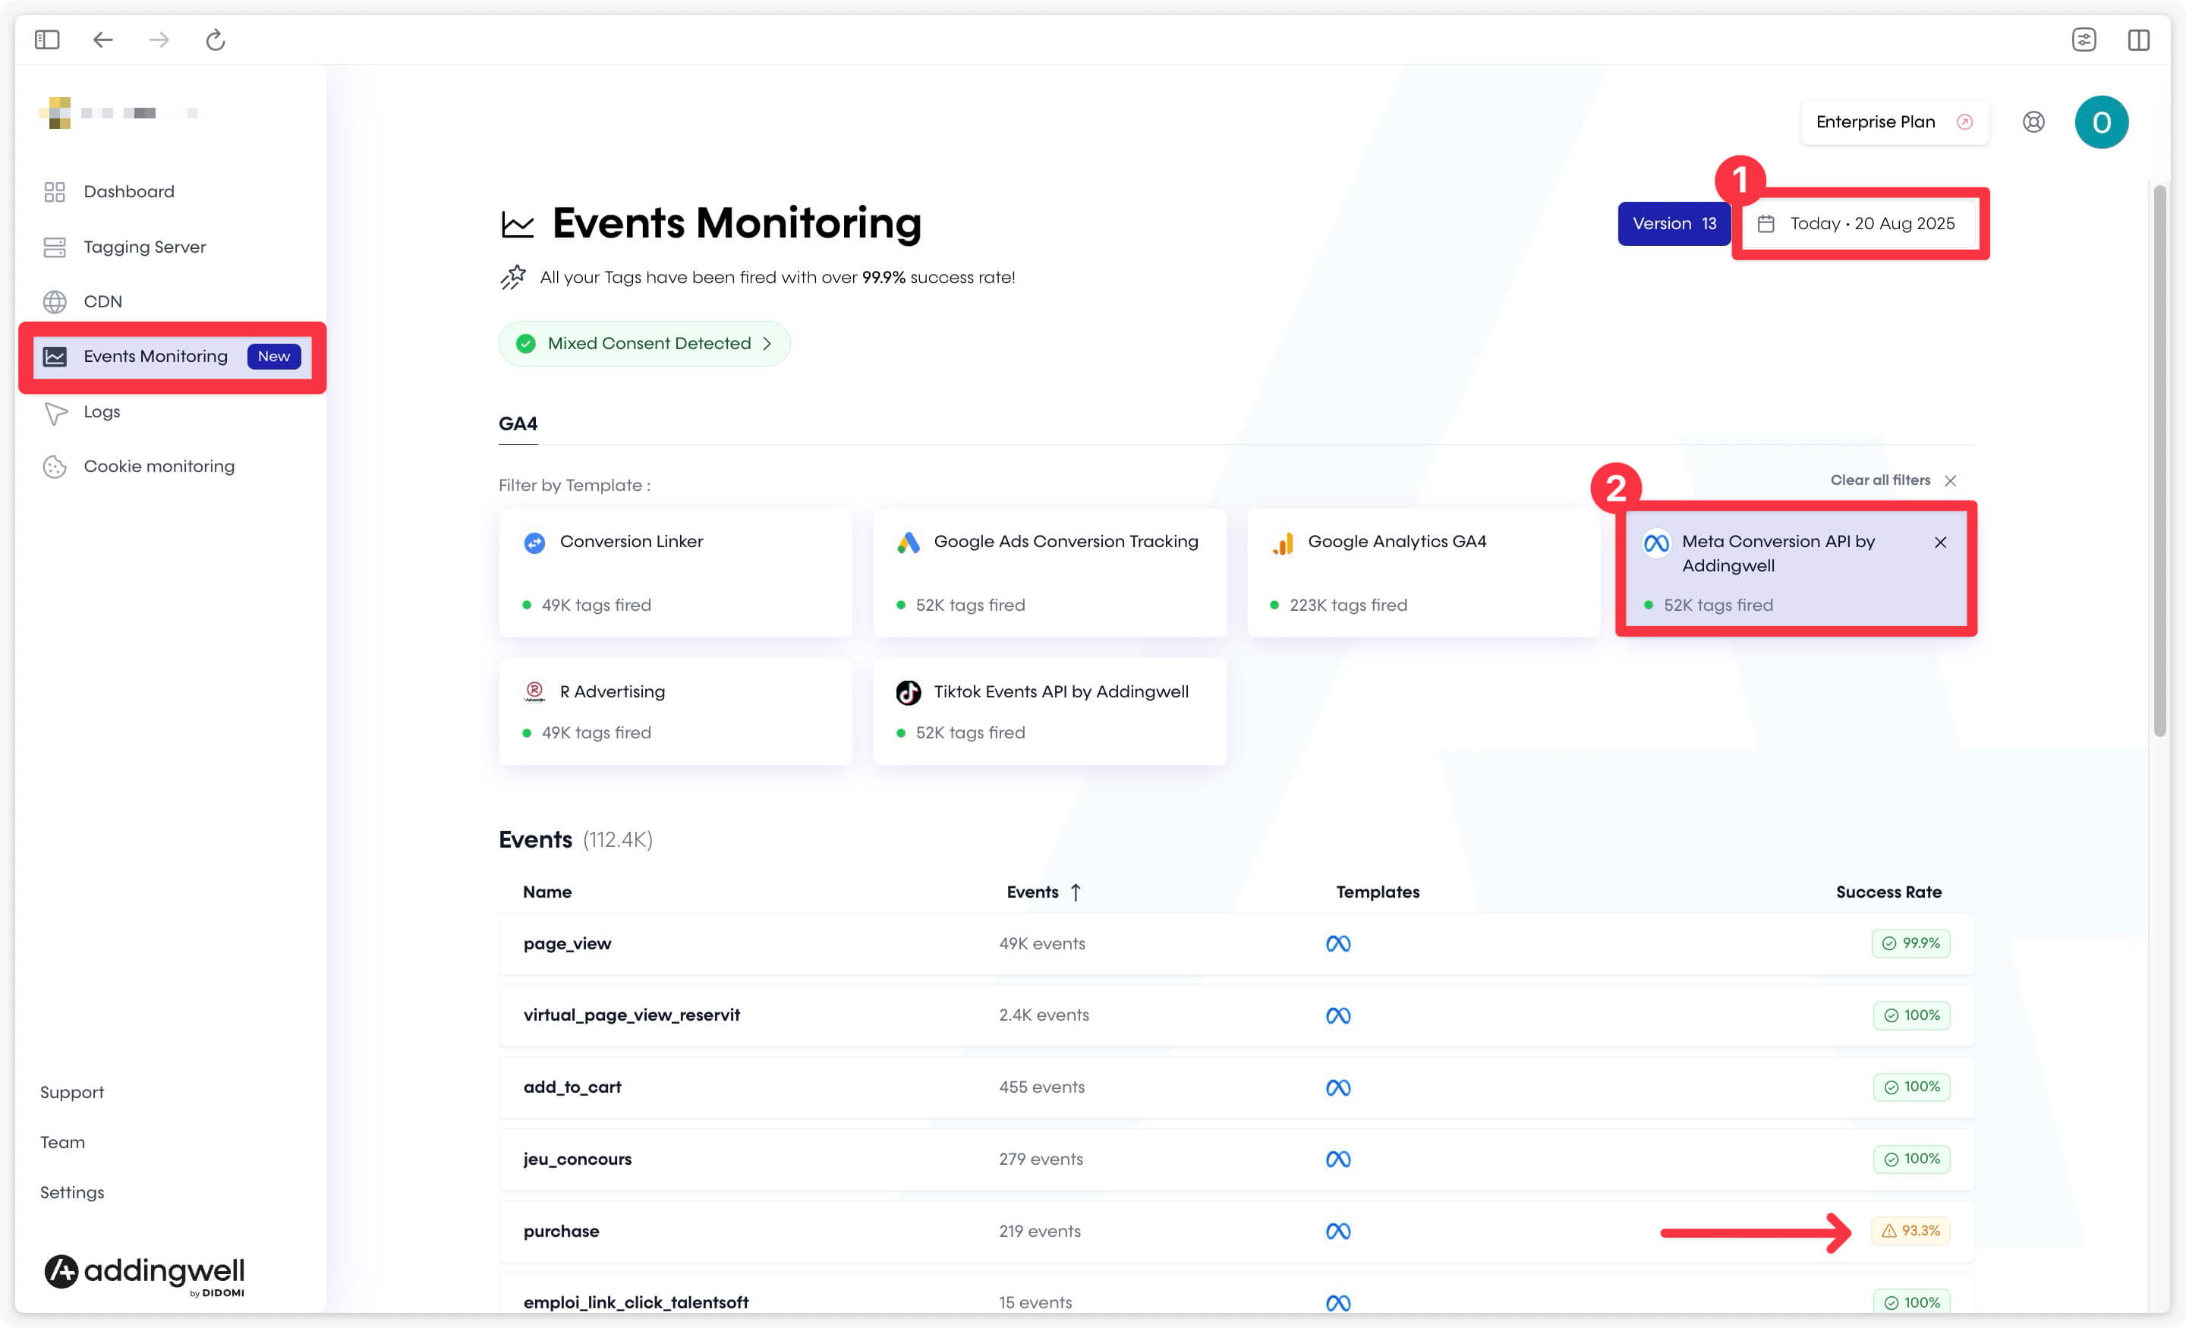Open the split view panel icon
The image size is (2186, 1328).
coord(2138,40)
